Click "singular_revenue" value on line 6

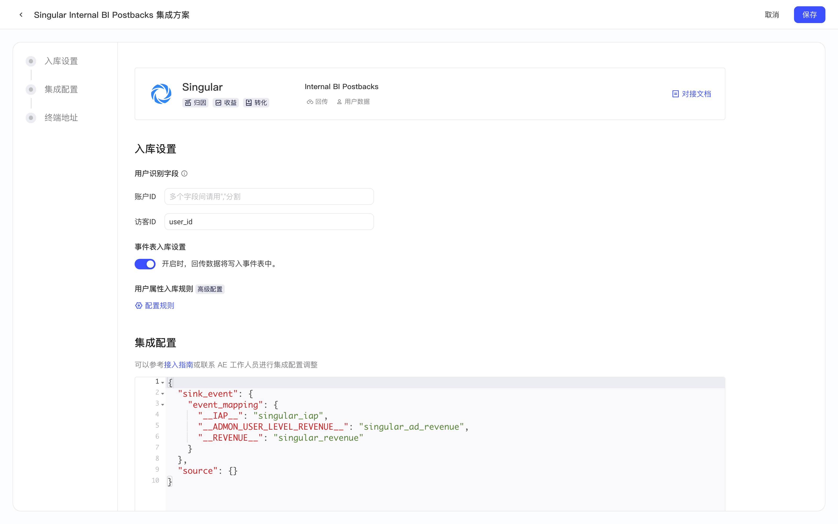click(x=318, y=438)
